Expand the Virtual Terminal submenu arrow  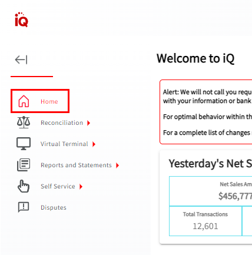[x=94, y=144]
